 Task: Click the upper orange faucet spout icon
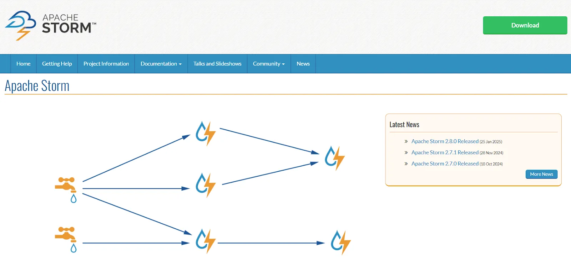(65, 184)
